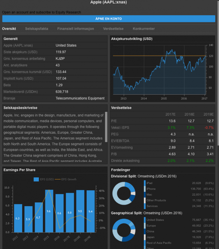Select the Other Products legend swatch
The height and width of the screenshot is (249, 219).
click(145, 200)
